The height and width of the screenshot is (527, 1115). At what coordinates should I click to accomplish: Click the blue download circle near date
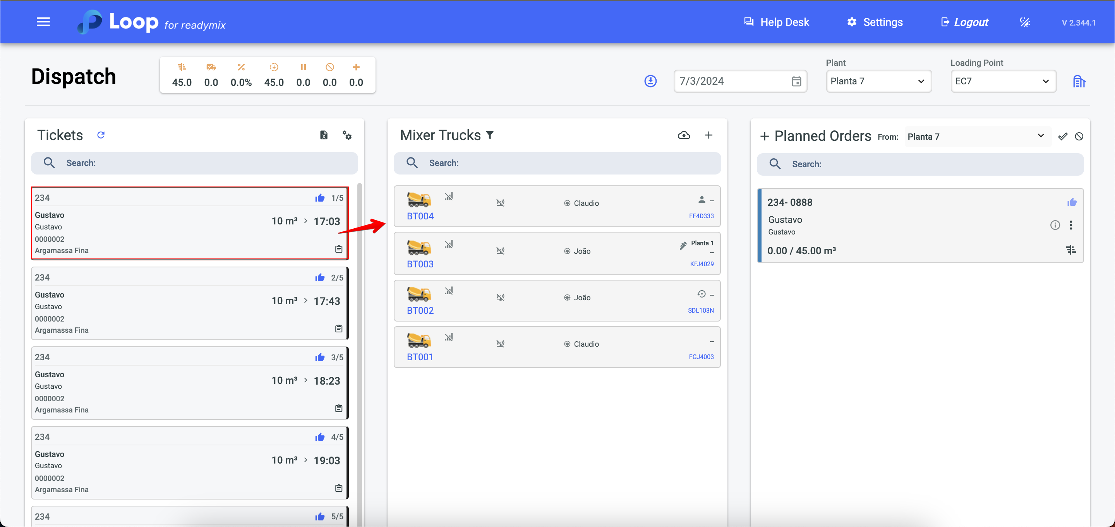coord(650,81)
